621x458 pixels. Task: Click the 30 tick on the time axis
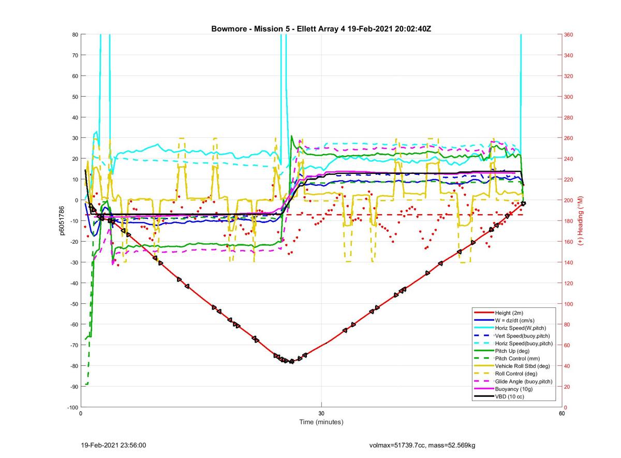pyautogui.click(x=321, y=413)
